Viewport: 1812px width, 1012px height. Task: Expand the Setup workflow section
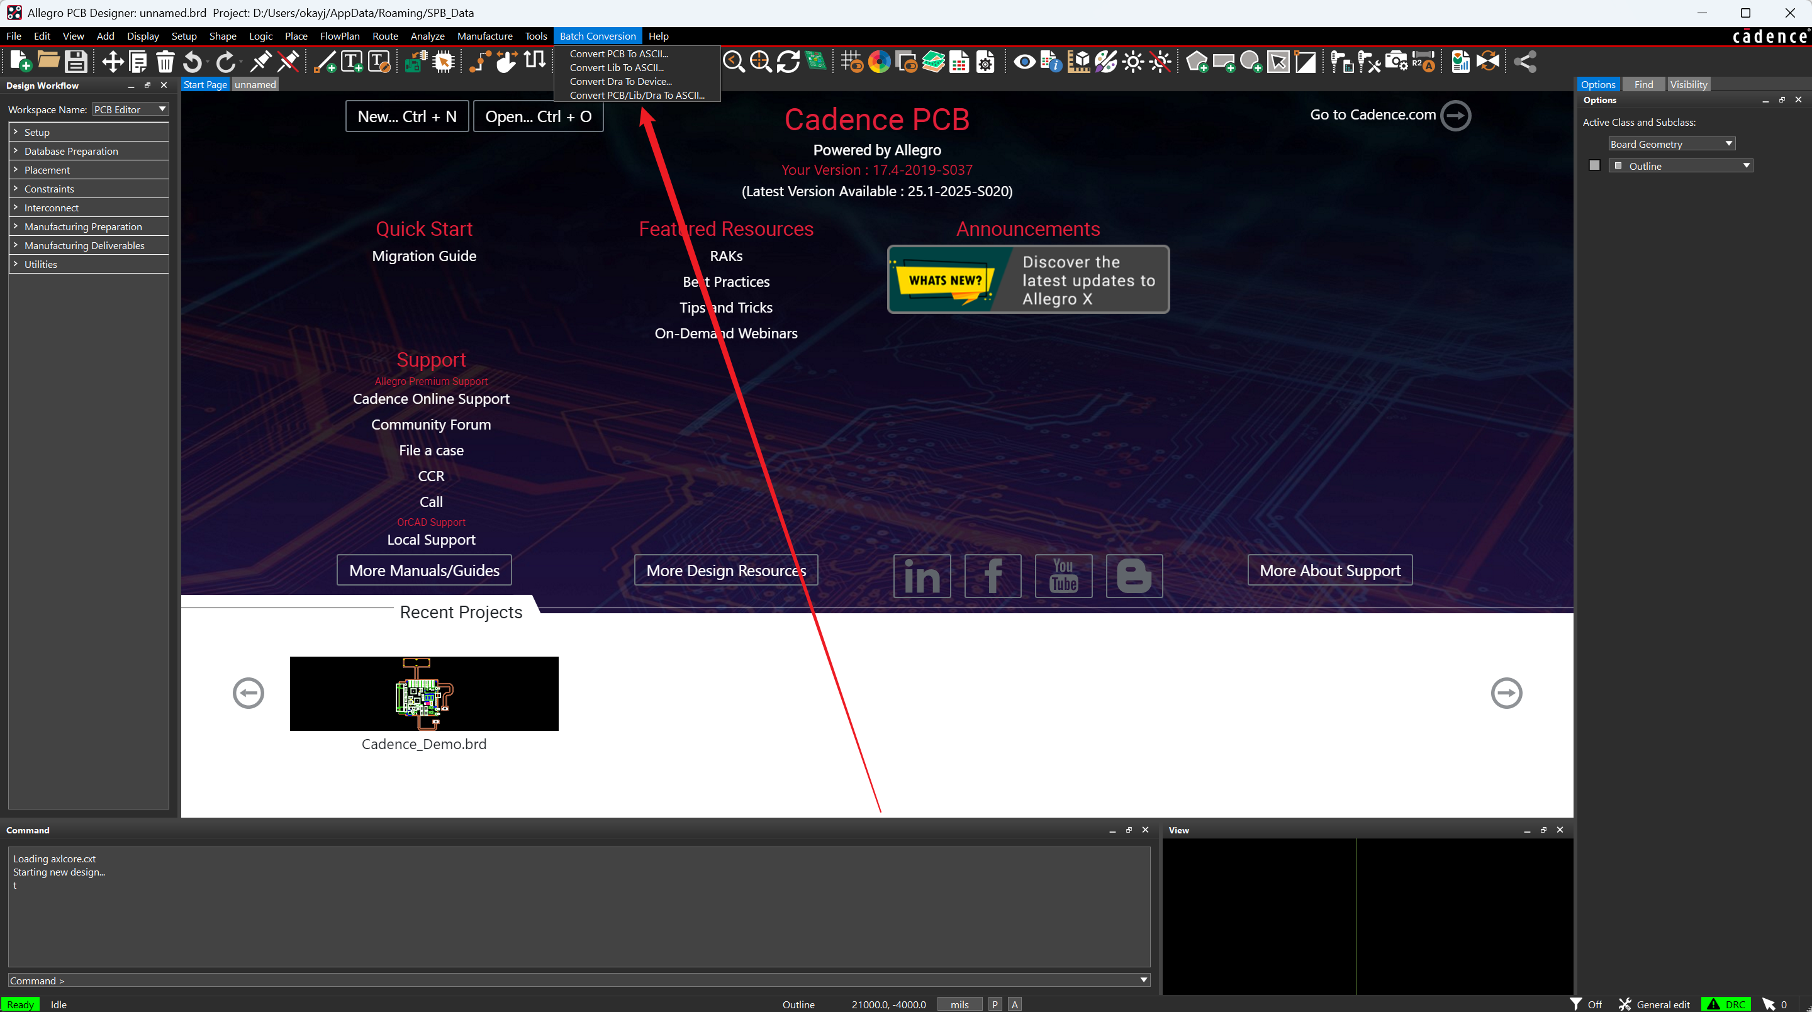(89, 132)
